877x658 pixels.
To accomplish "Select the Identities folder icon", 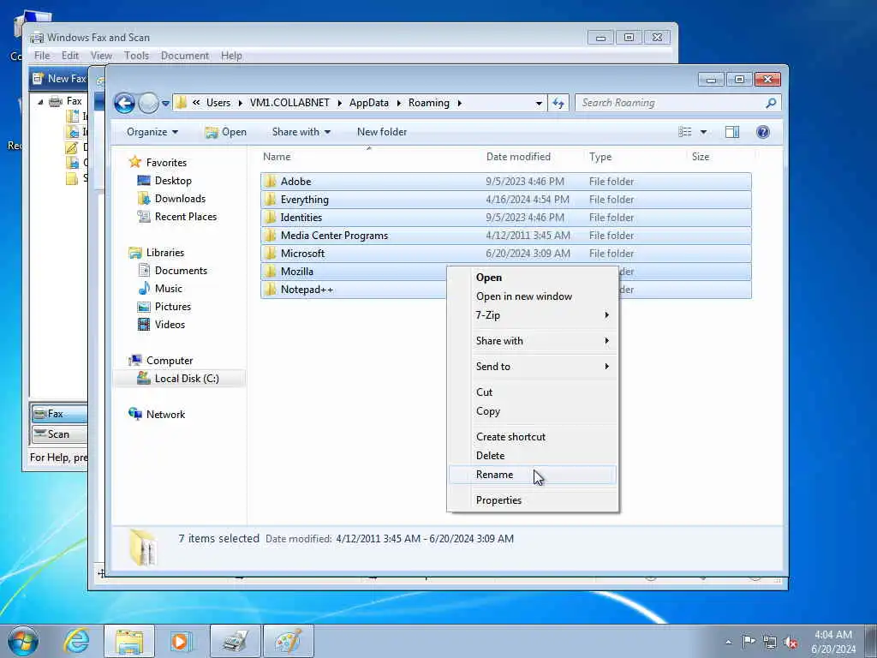I will 271,217.
